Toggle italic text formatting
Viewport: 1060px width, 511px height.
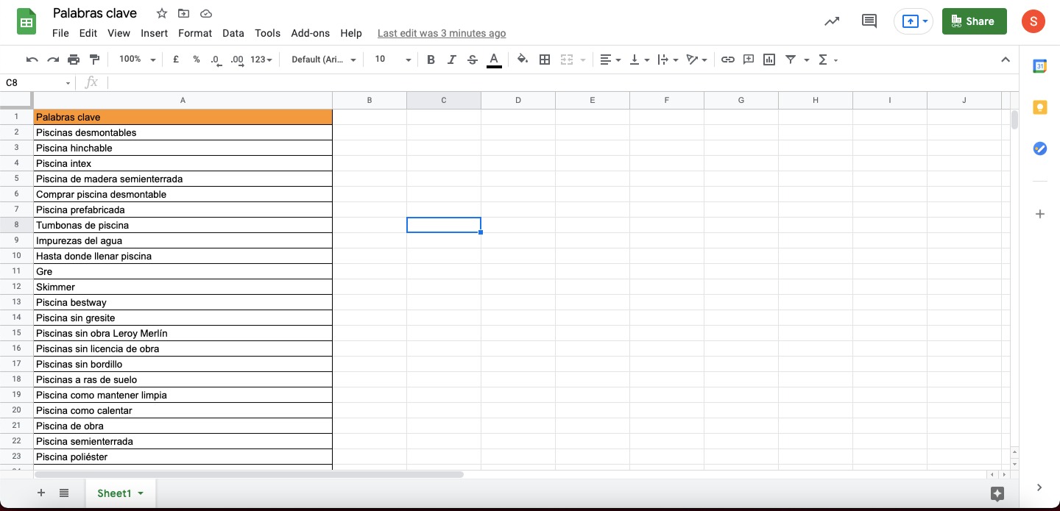(x=451, y=60)
